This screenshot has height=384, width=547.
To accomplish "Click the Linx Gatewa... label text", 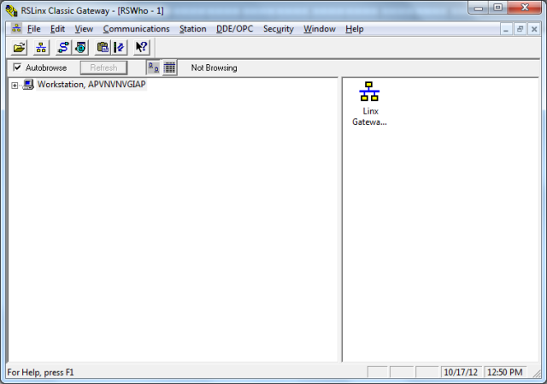I will tap(369, 116).
